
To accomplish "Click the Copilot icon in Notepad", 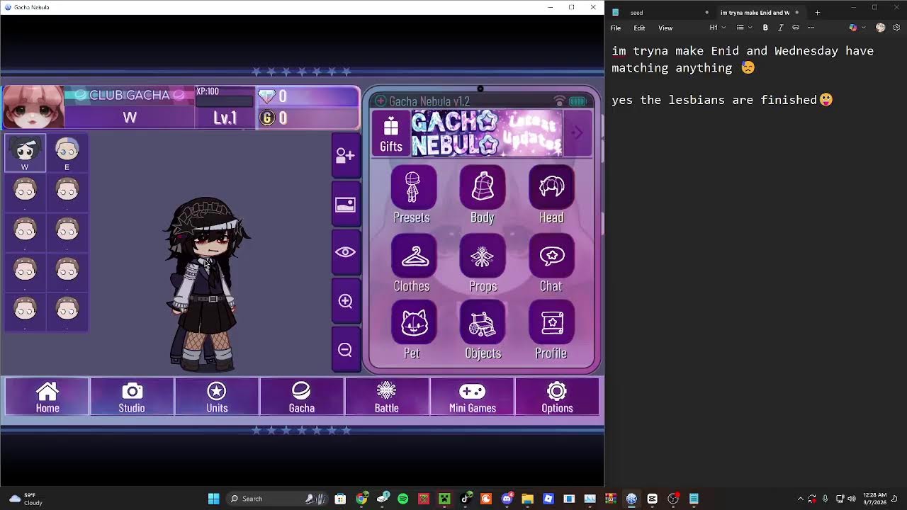I will point(853,28).
